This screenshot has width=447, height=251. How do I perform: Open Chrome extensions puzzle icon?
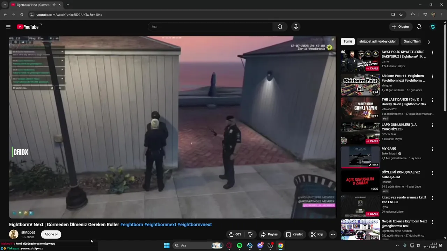pos(412,15)
